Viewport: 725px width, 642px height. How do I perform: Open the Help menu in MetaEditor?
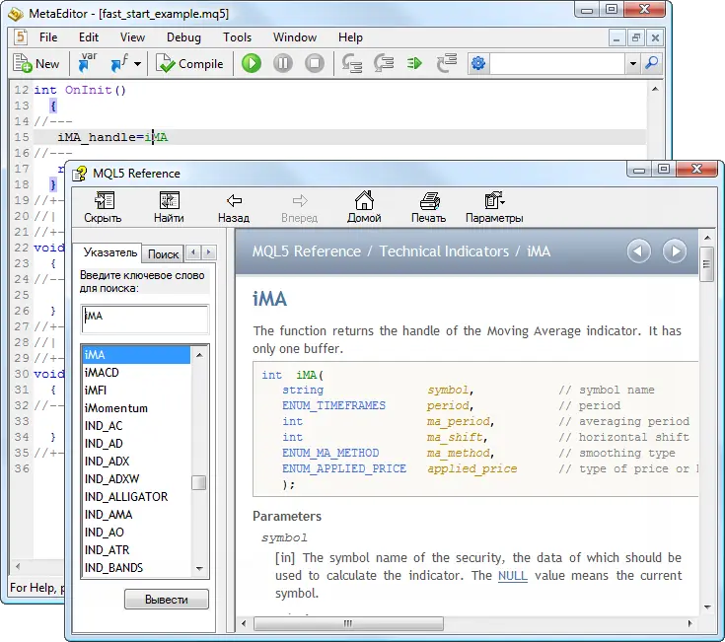tap(350, 37)
